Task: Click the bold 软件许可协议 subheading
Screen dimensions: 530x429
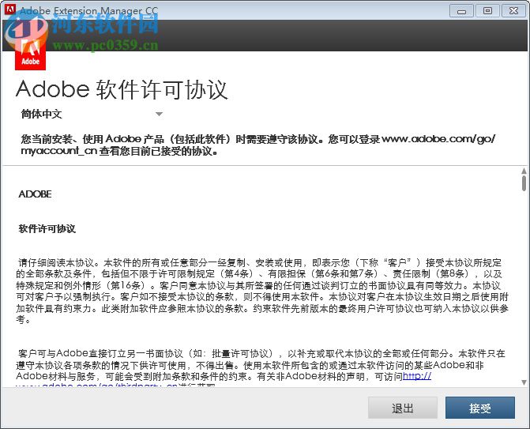Action: click(x=47, y=229)
